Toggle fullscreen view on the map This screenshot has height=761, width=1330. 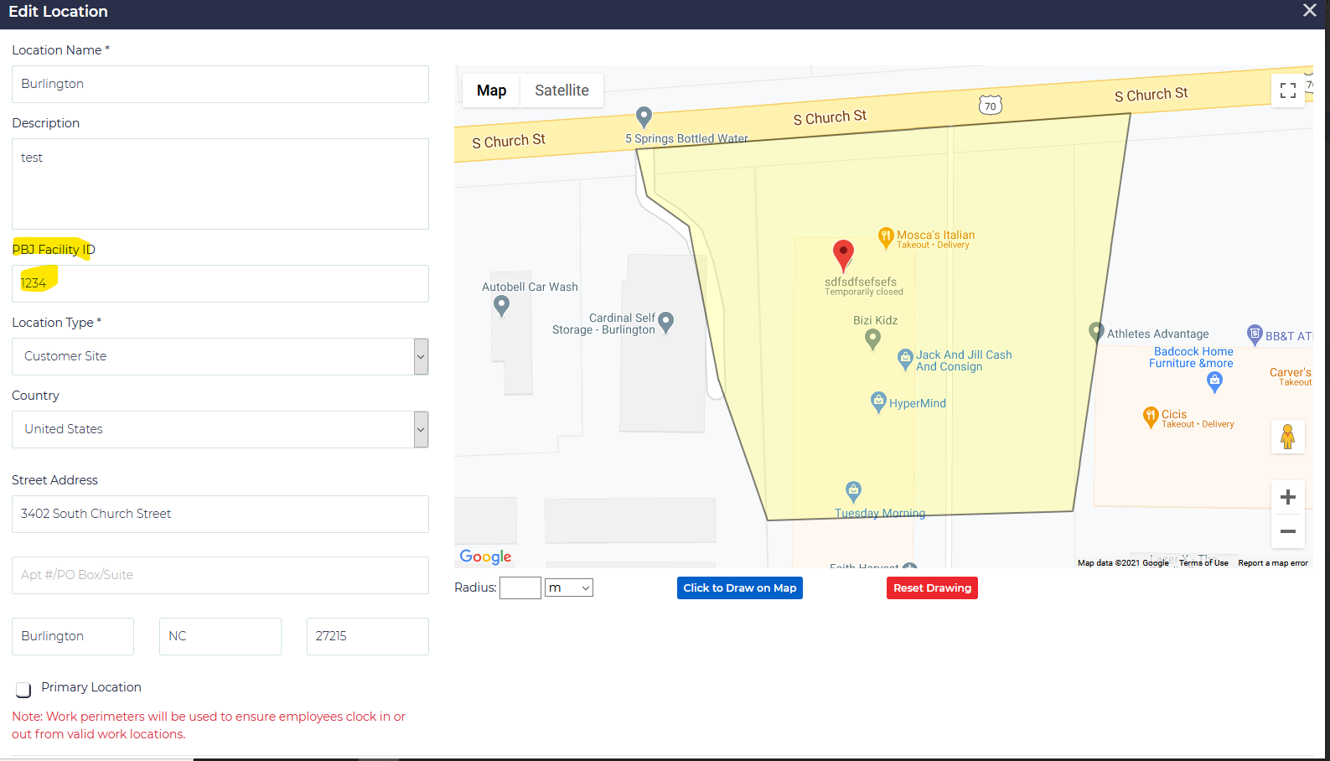(x=1287, y=91)
